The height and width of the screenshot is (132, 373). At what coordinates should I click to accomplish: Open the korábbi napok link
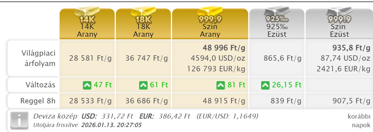tap(359, 120)
